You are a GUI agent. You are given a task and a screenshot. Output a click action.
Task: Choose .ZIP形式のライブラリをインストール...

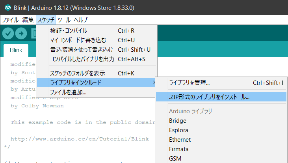pos(221,97)
